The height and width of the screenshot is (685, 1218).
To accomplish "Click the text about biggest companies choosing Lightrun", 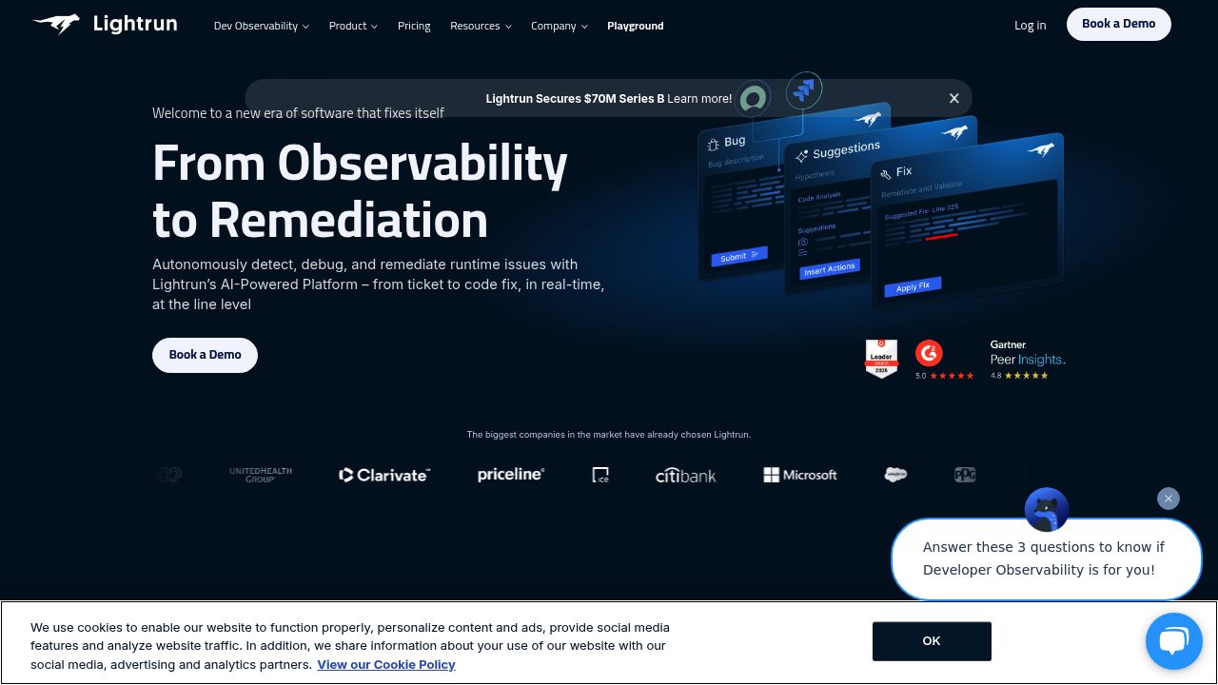I will (609, 435).
